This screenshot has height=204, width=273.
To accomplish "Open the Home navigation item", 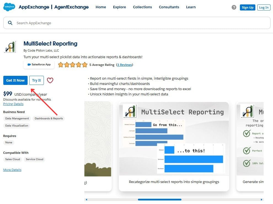I will pos(101,7).
